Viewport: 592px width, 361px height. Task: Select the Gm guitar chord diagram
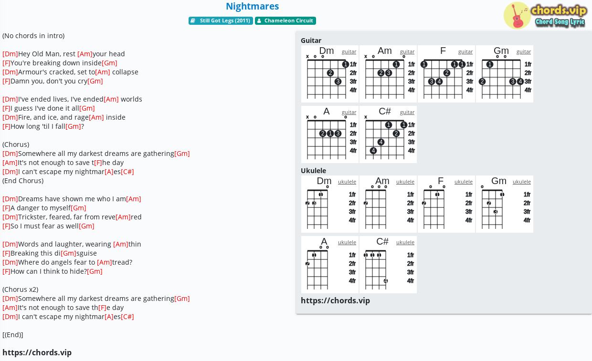(505, 74)
